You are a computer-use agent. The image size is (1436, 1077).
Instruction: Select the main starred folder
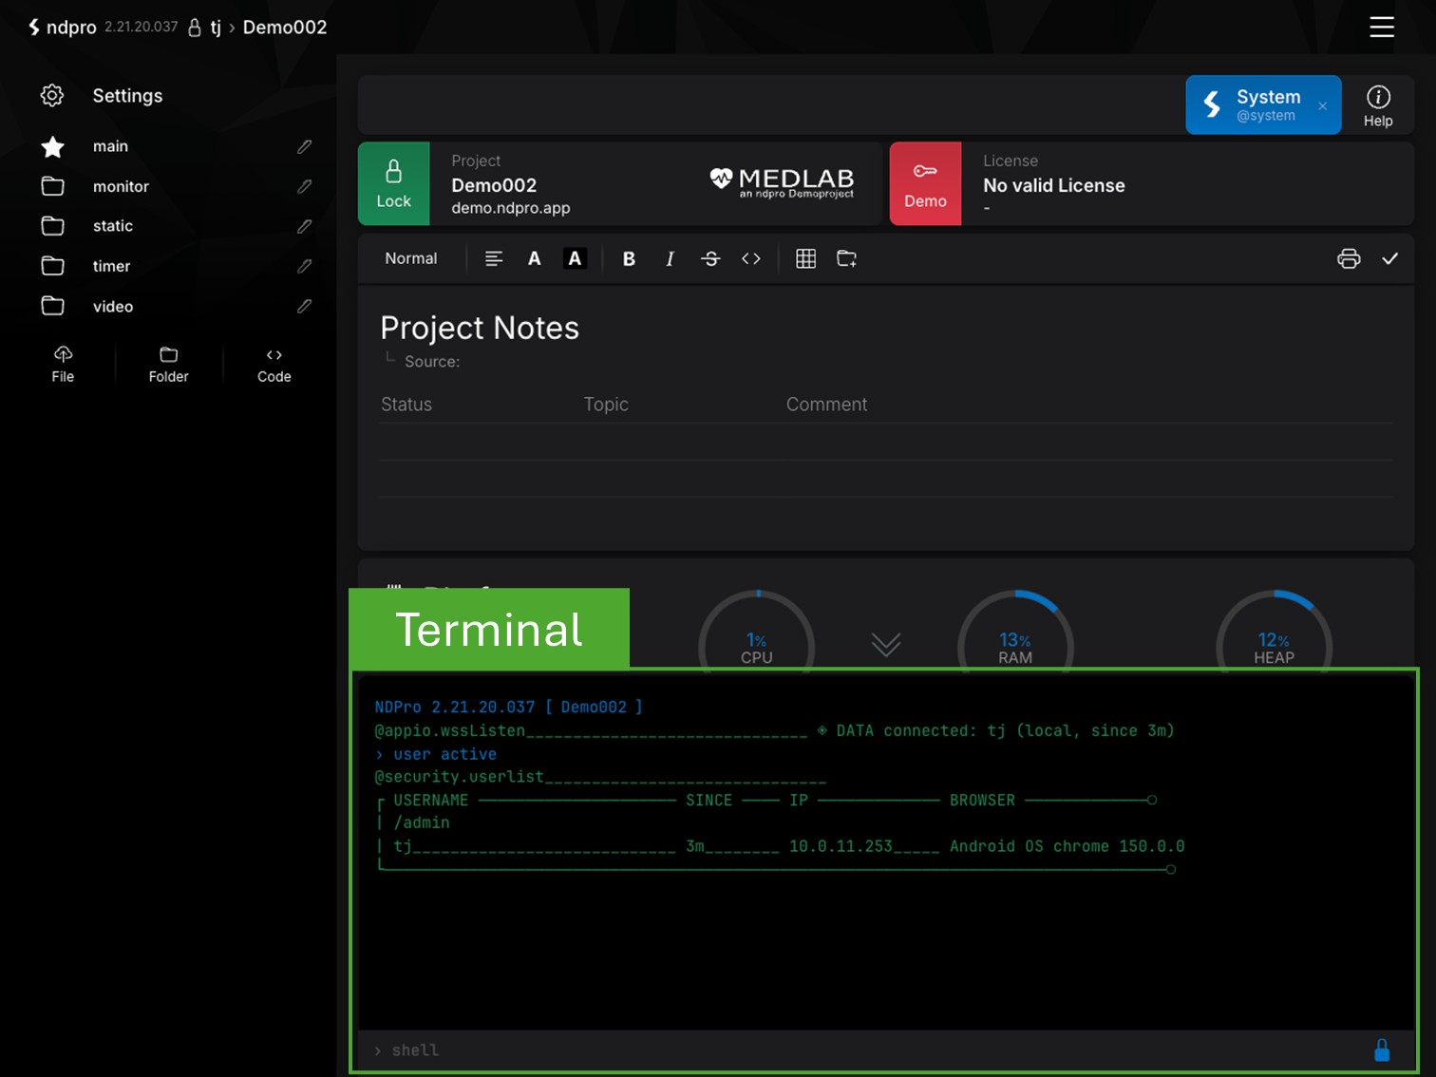click(110, 146)
